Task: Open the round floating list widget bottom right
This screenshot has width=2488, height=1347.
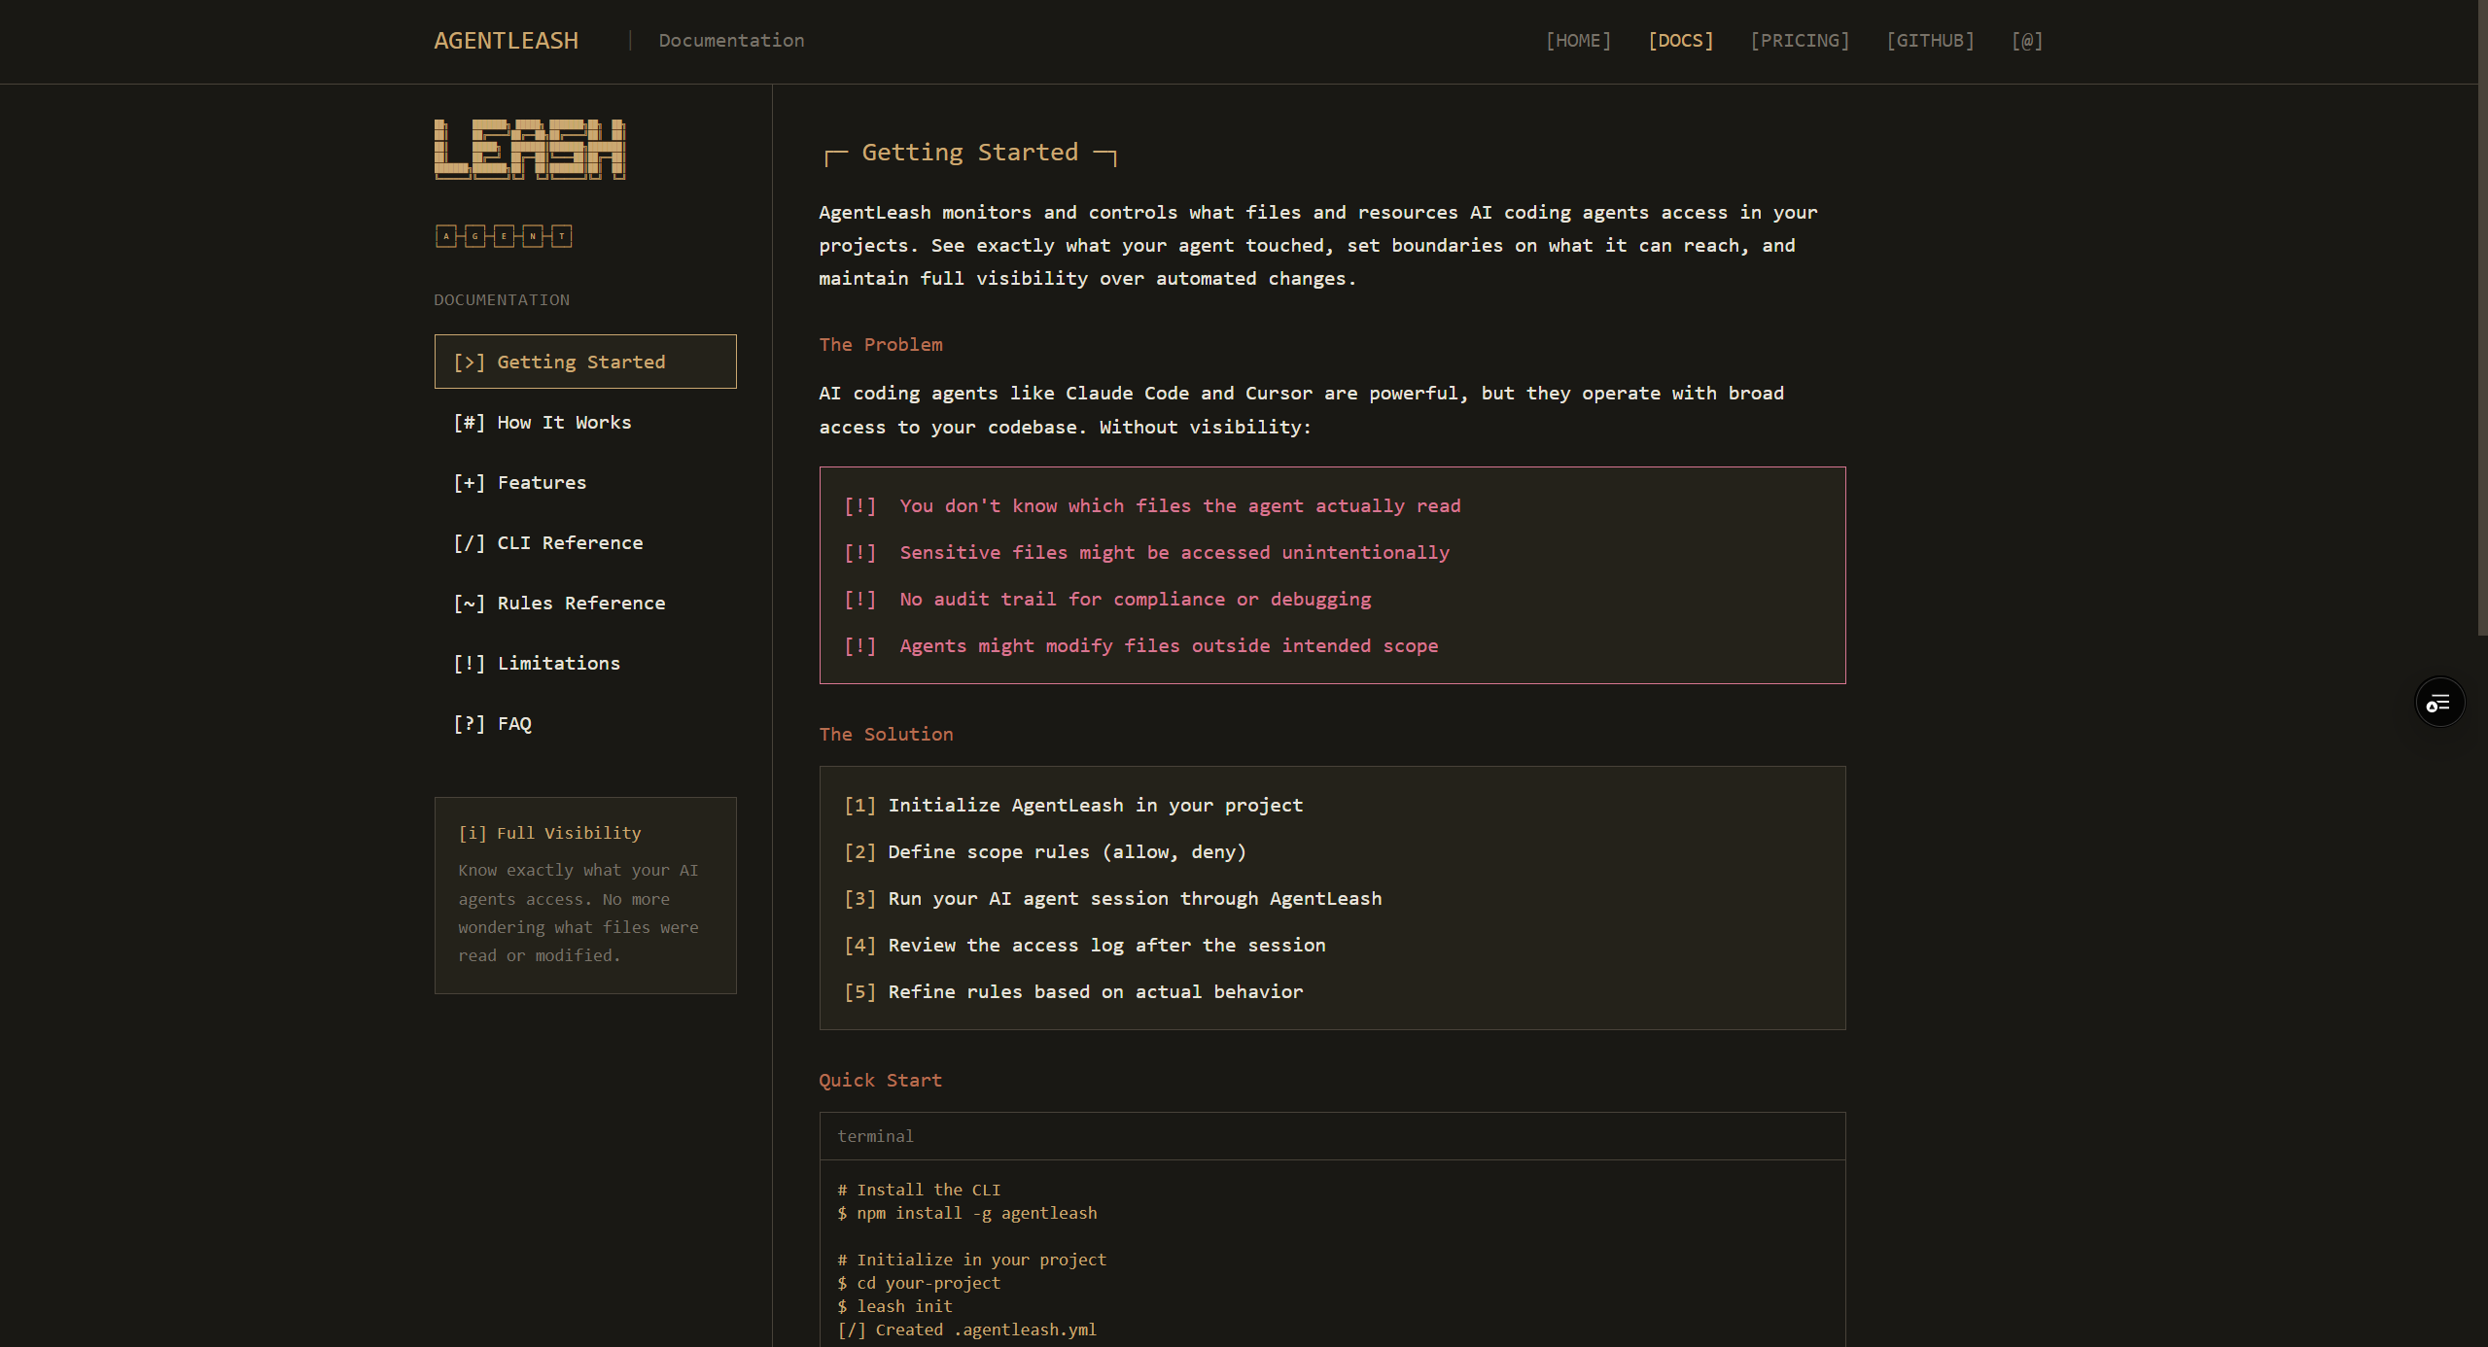Action: coord(2438,701)
